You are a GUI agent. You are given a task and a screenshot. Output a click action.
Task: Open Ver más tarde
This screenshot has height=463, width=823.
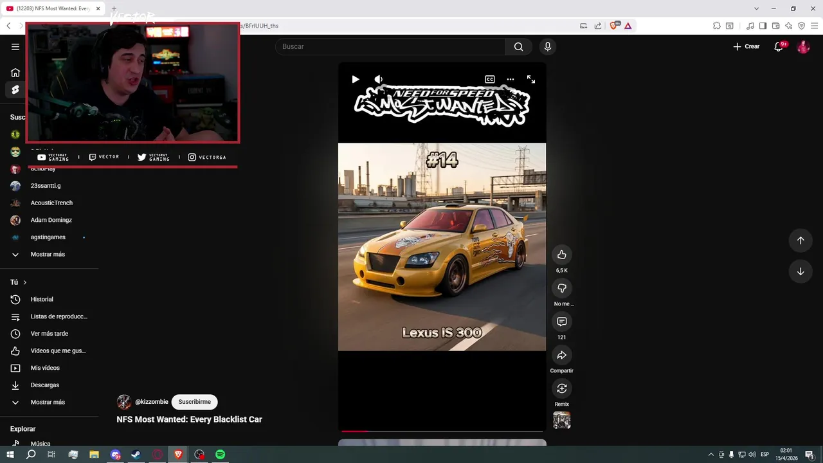coord(50,334)
